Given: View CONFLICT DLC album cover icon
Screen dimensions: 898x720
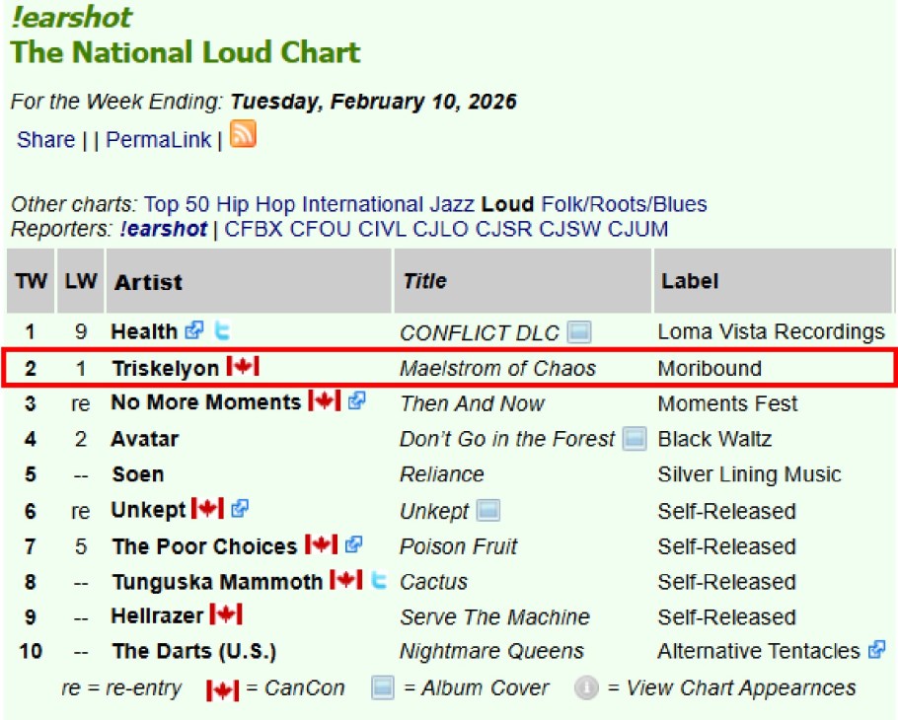Looking at the screenshot, I should (579, 332).
